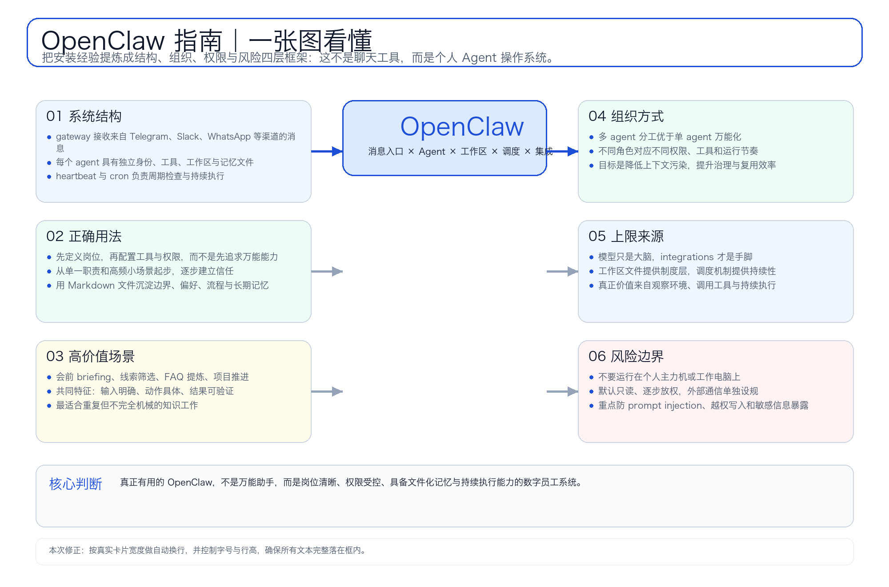Viewport: 889px width, 587px height.
Task: Click the "05 上限来源" heading
Action: (626, 236)
